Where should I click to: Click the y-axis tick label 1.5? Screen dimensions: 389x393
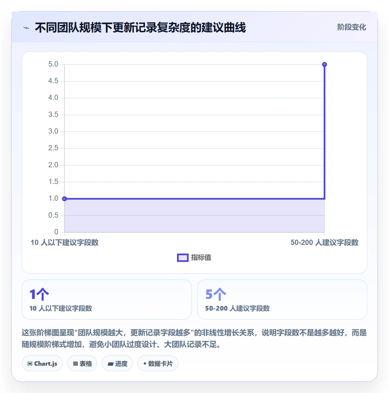53,182
